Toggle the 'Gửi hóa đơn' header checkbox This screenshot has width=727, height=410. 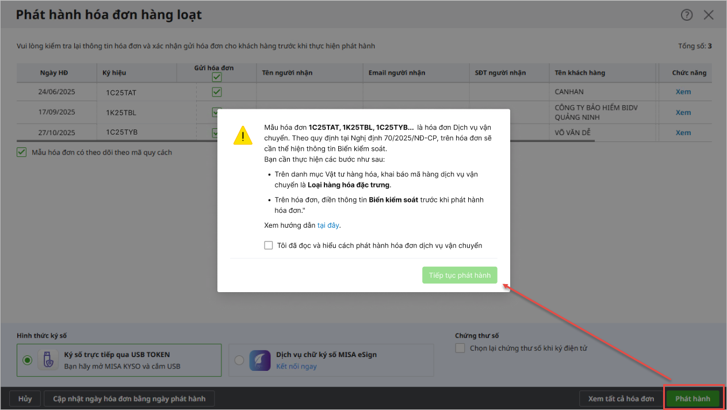217,77
